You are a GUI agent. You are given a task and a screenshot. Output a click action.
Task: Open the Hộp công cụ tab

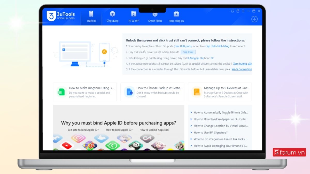tap(176, 16)
